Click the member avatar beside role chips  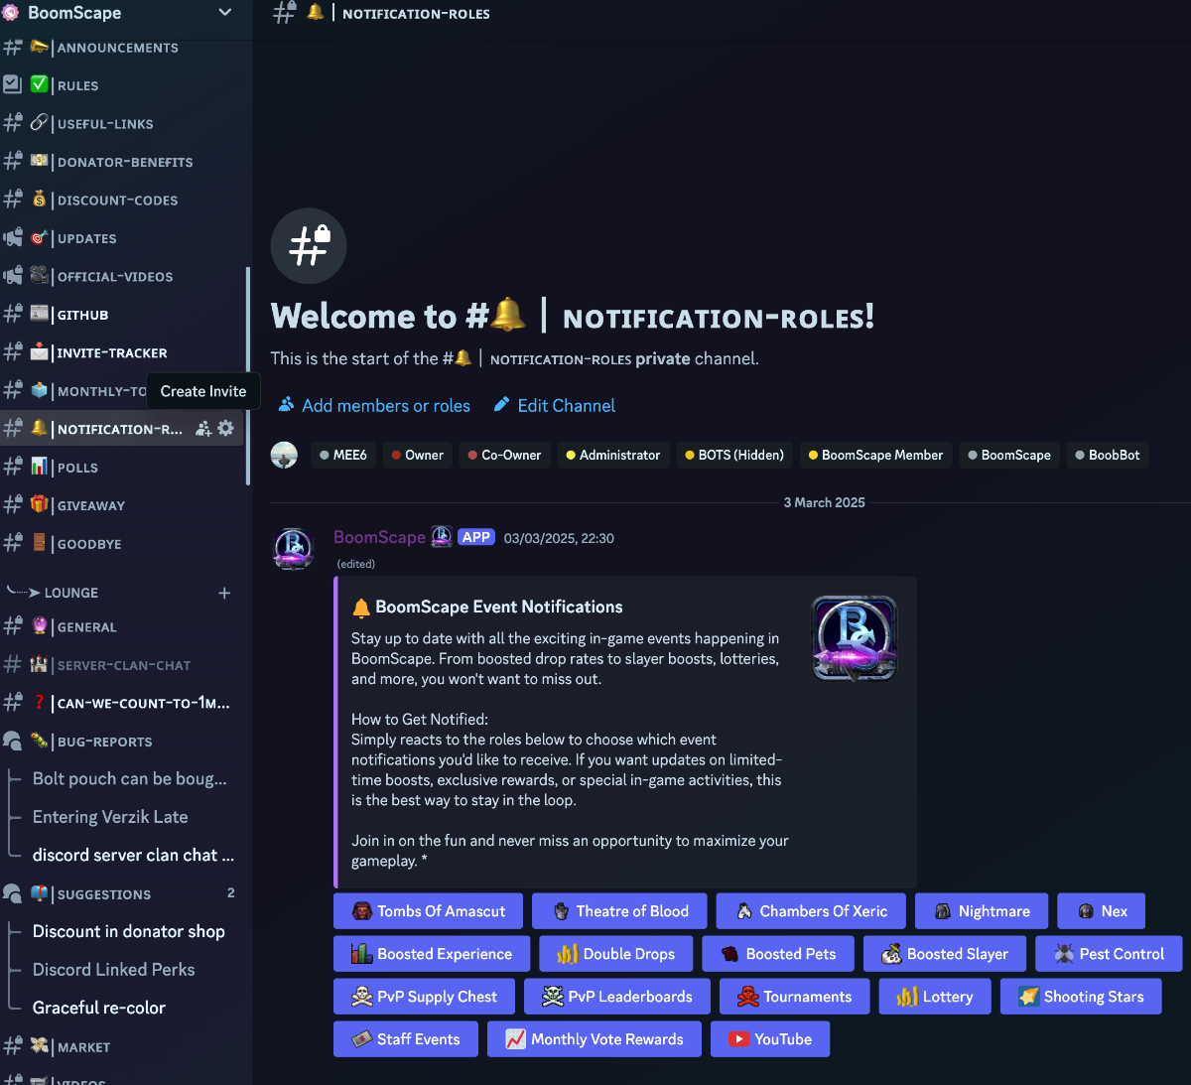pos(285,456)
